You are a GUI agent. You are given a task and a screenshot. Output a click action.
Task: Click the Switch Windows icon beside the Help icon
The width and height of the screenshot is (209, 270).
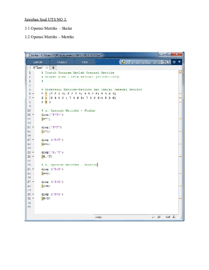point(163,62)
